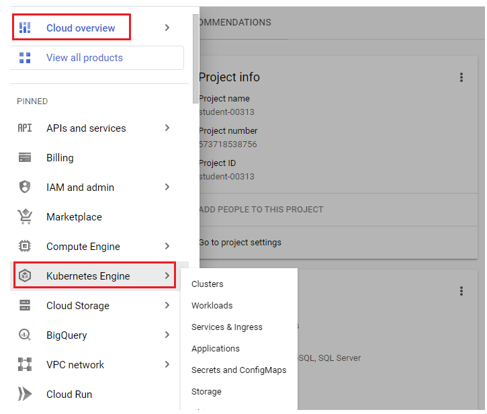
Task: Open Applications submenu entry
Action: [215, 349]
